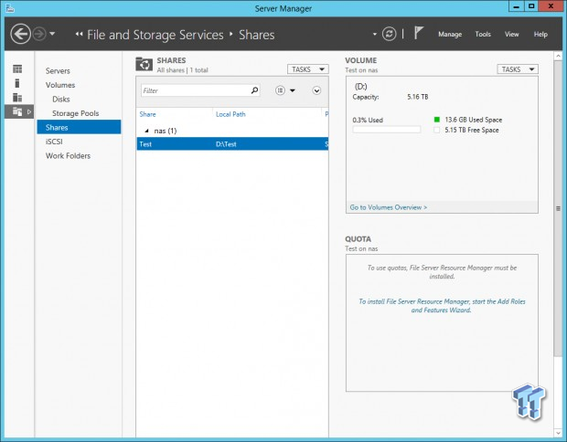The image size is (567, 442).
Task: Click the Add Roles and Features Wizard link
Action: click(x=442, y=306)
